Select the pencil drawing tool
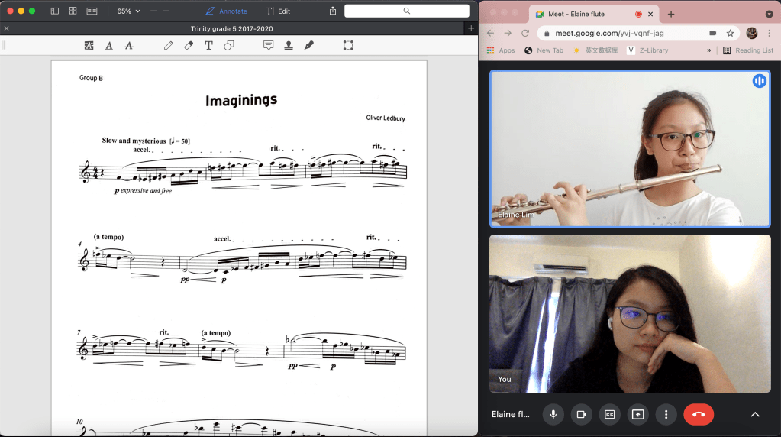Viewport: 781px width, 437px height. tap(169, 46)
